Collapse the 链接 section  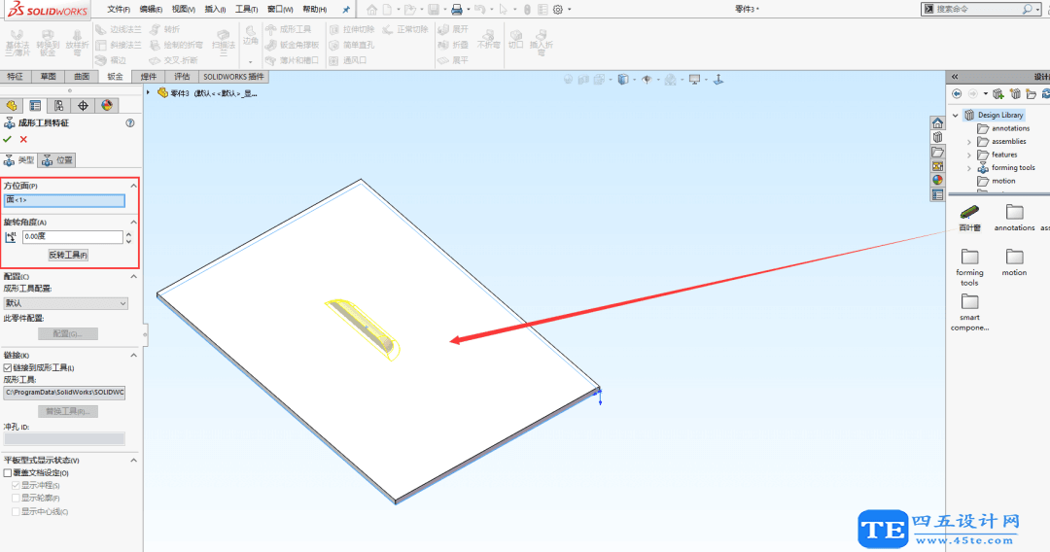pyautogui.click(x=133, y=356)
